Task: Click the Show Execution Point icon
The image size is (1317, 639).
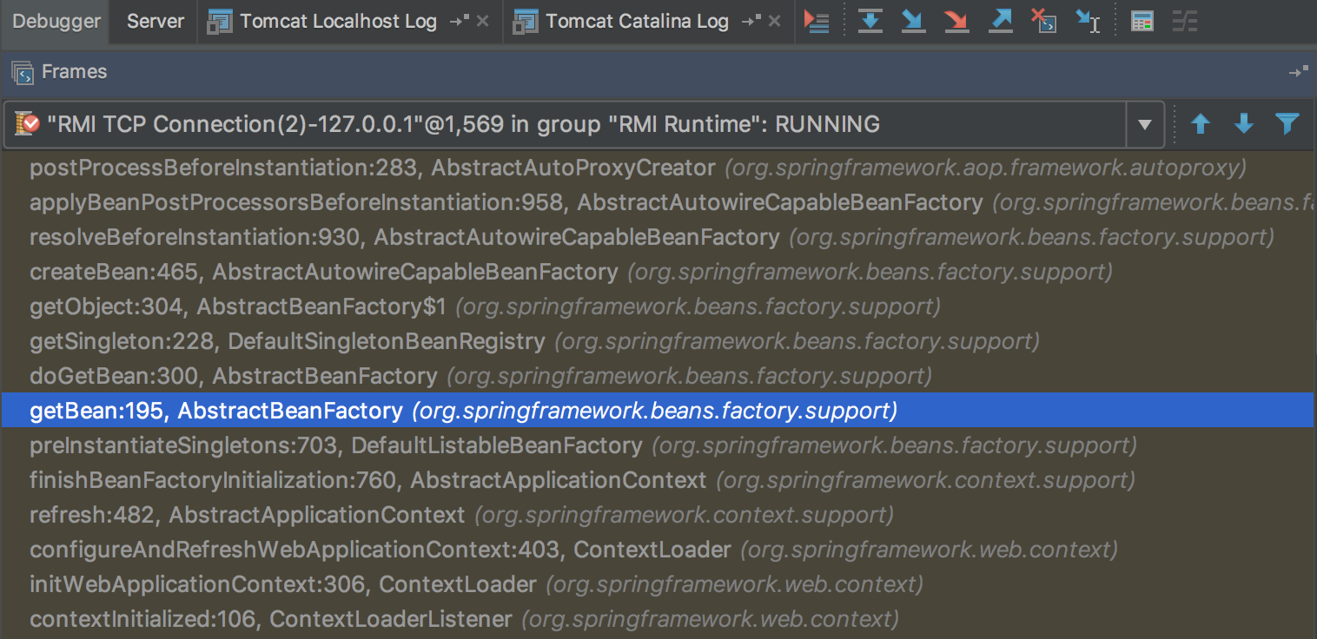Action: [816, 22]
